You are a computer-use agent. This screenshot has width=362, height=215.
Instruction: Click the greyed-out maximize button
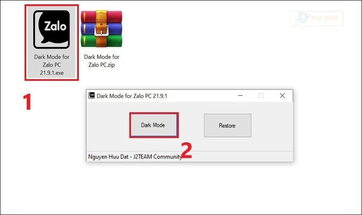coord(261,95)
